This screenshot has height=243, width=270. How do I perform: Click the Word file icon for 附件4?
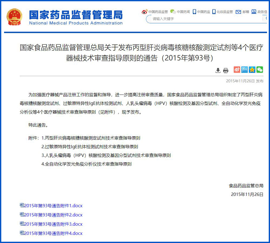22,233
